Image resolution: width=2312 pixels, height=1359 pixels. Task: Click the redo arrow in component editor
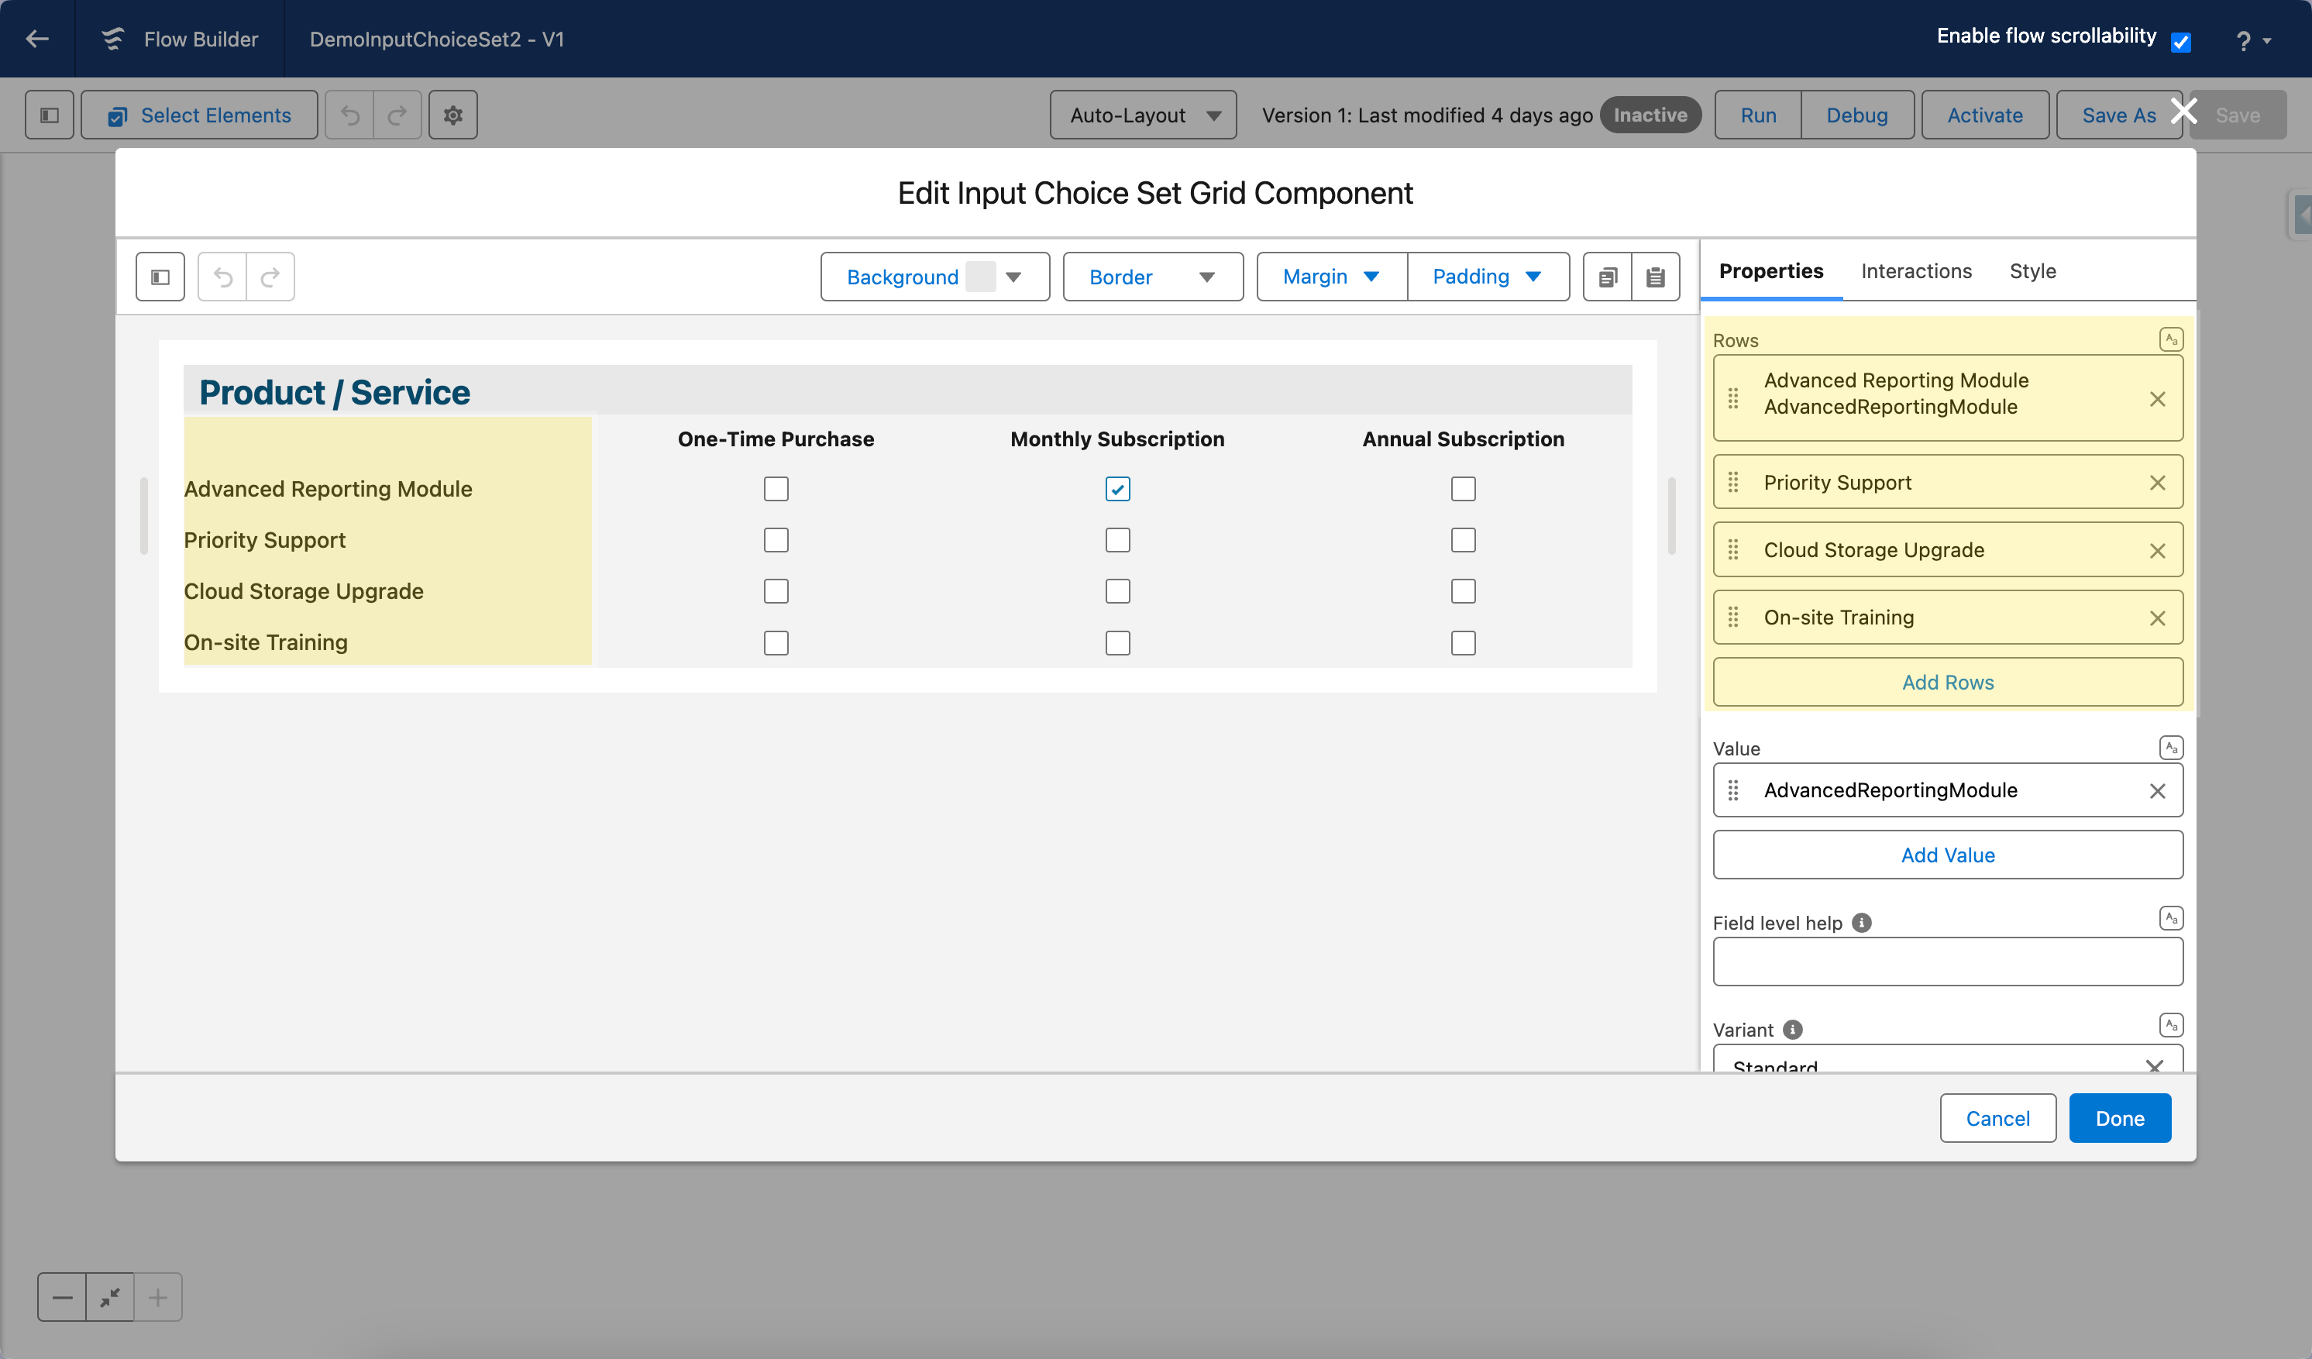(270, 277)
